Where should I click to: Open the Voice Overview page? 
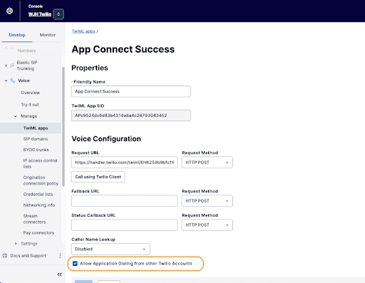[31, 93]
